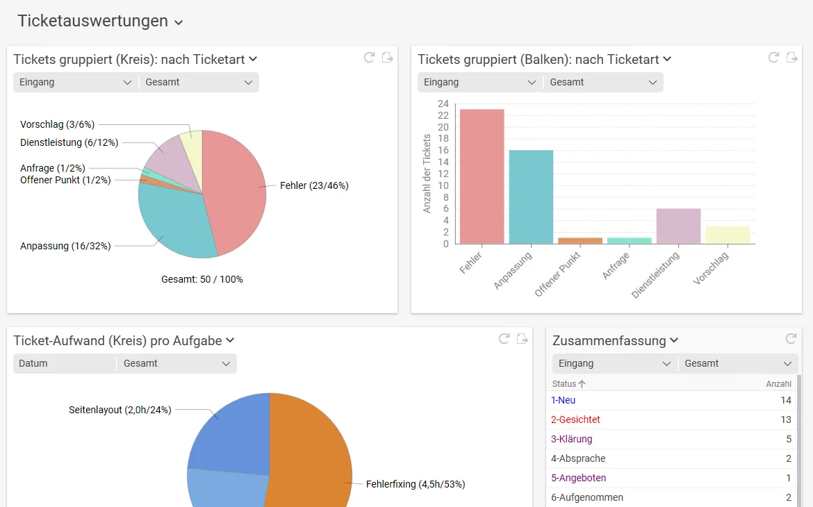The width and height of the screenshot is (813, 507).
Task: Click the Zusammenfassung table scrollbar
Action: tap(799, 440)
